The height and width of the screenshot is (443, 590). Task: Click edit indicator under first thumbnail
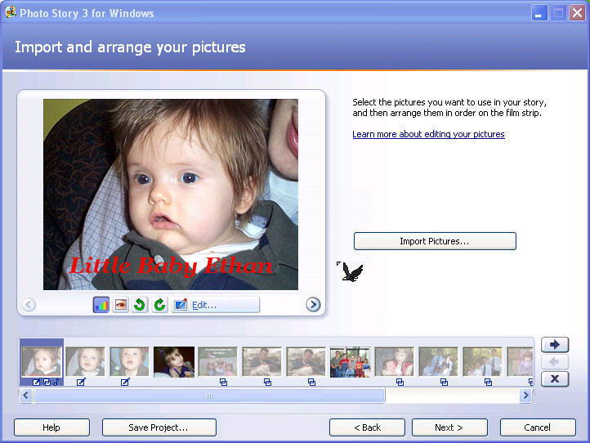[x=37, y=383]
